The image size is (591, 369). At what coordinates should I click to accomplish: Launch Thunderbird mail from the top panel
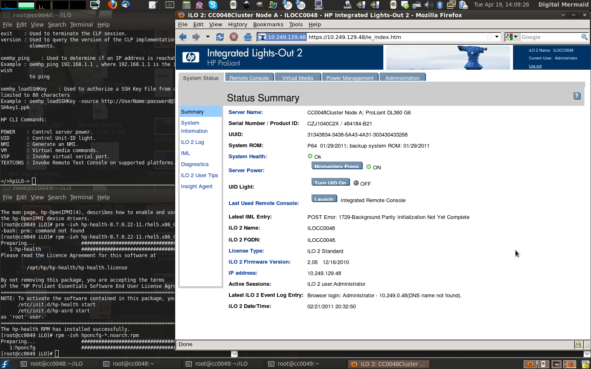point(126,5)
